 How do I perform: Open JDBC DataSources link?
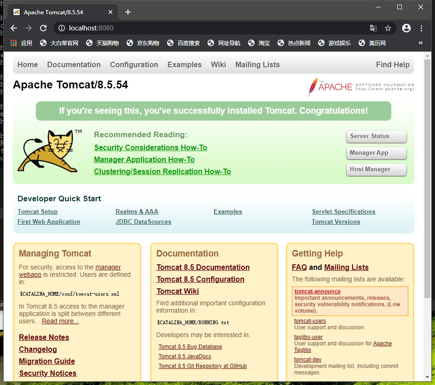[x=144, y=222]
